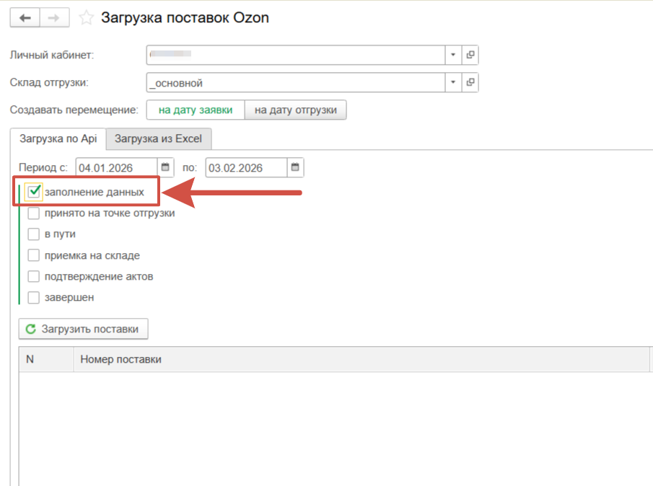
Task: Tick the приемка на складе checkbox
Action: click(34, 255)
